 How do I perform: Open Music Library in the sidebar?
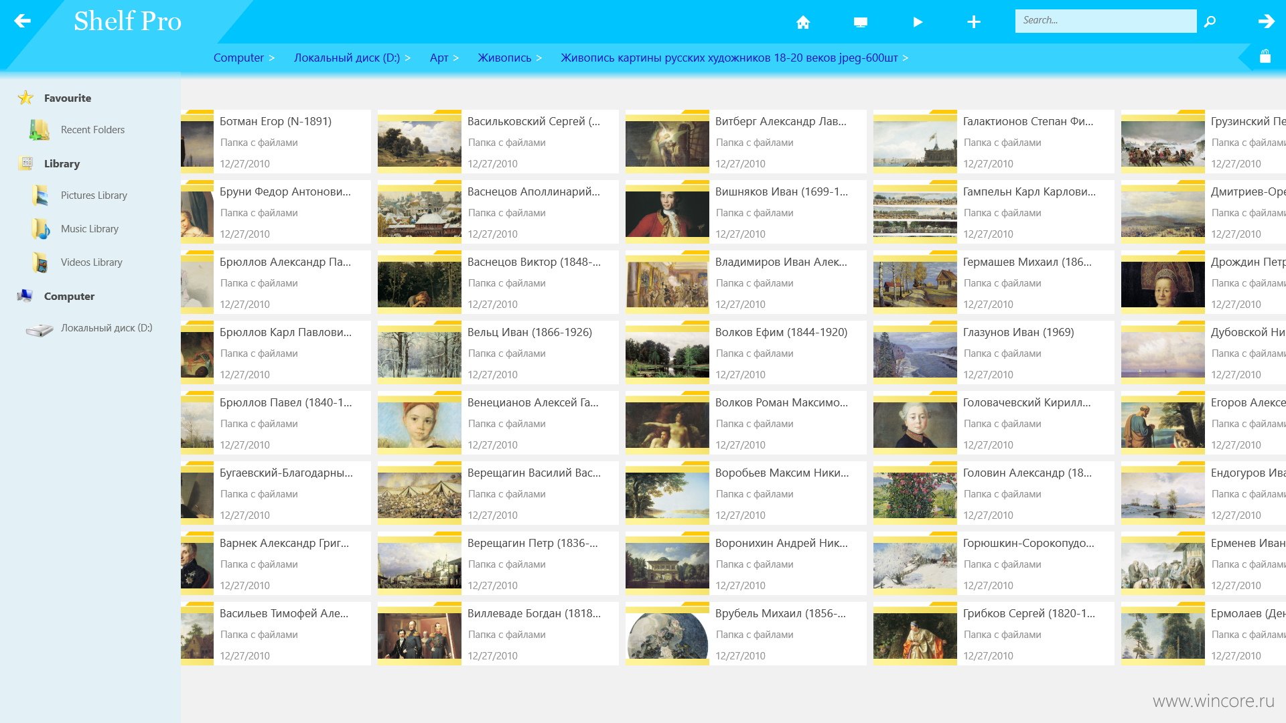pos(90,228)
